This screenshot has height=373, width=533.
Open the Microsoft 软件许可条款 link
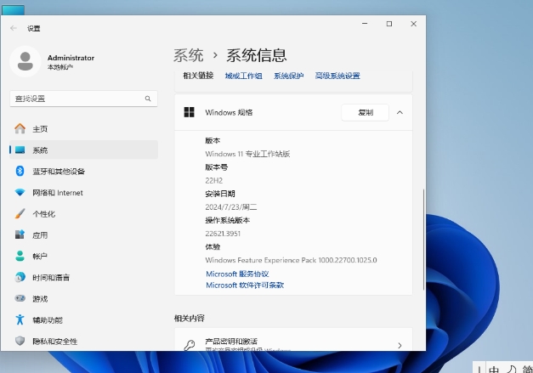pyautogui.click(x=244, y=285)
